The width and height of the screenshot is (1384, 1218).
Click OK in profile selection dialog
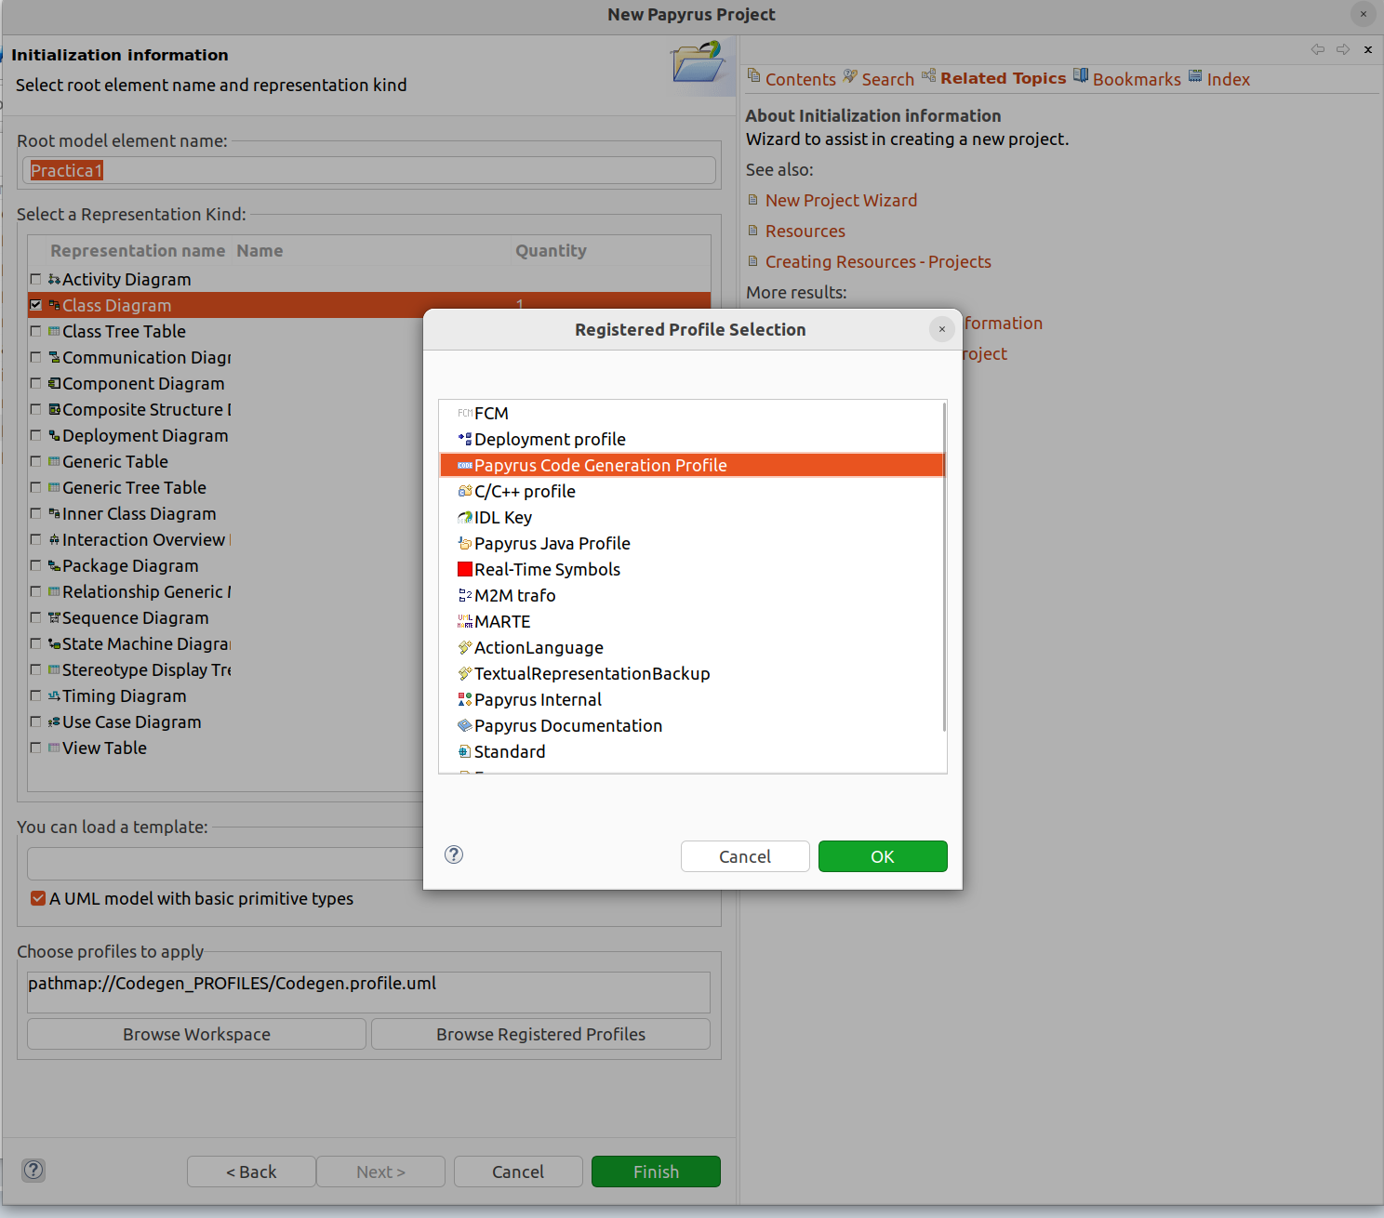coord(883,856)
